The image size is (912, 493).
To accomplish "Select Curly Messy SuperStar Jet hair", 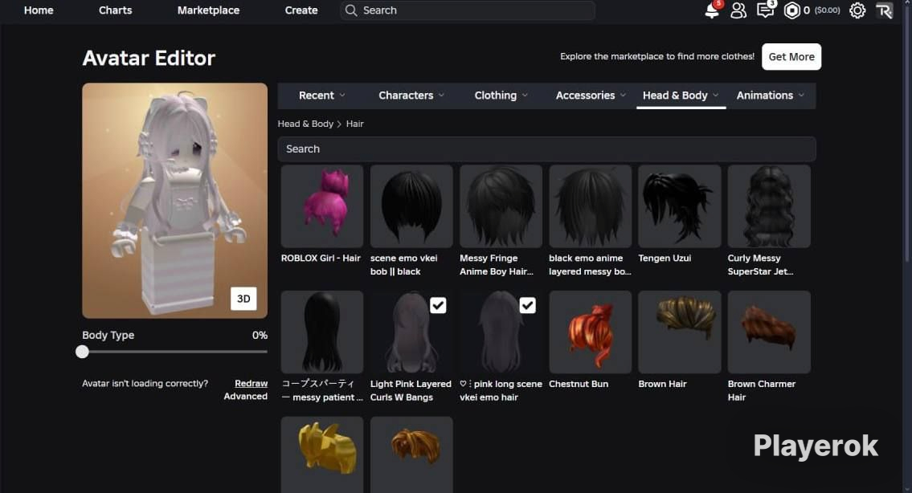I will coord(769,206).
